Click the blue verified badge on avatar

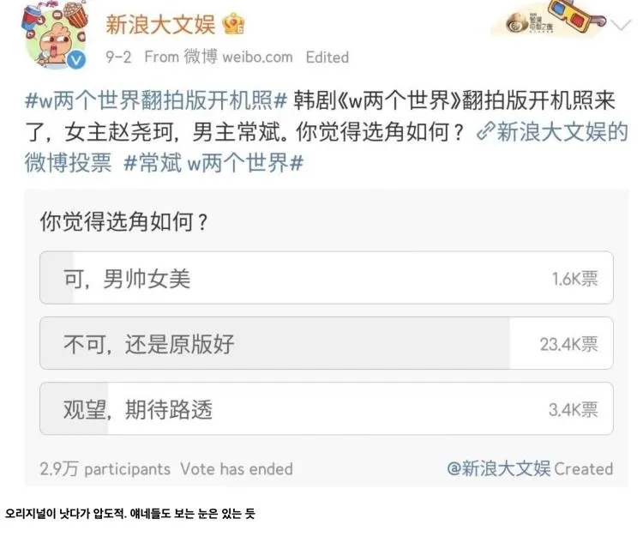coord(76,60)
